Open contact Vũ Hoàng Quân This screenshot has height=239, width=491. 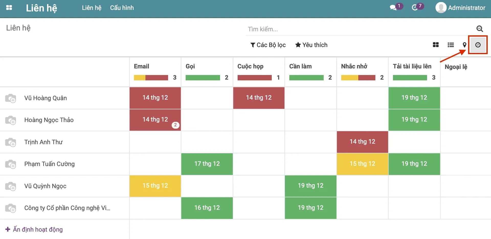[46, 98]
